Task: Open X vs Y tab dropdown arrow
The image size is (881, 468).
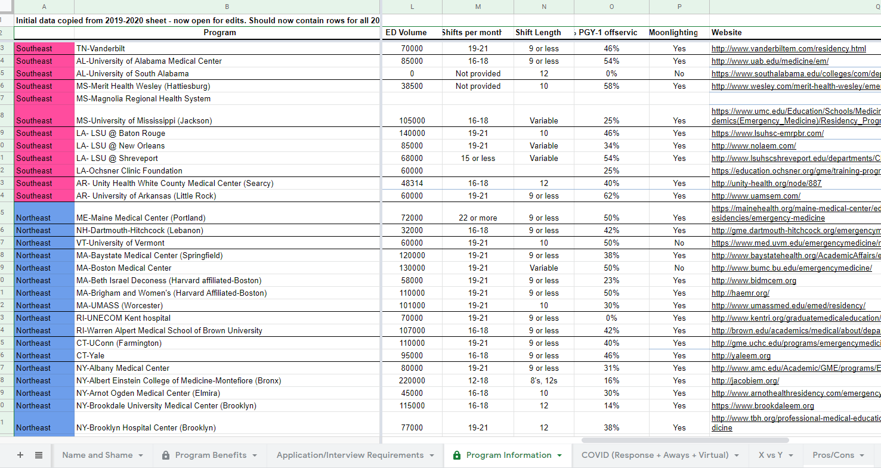Action: click(x=791, y=455)
